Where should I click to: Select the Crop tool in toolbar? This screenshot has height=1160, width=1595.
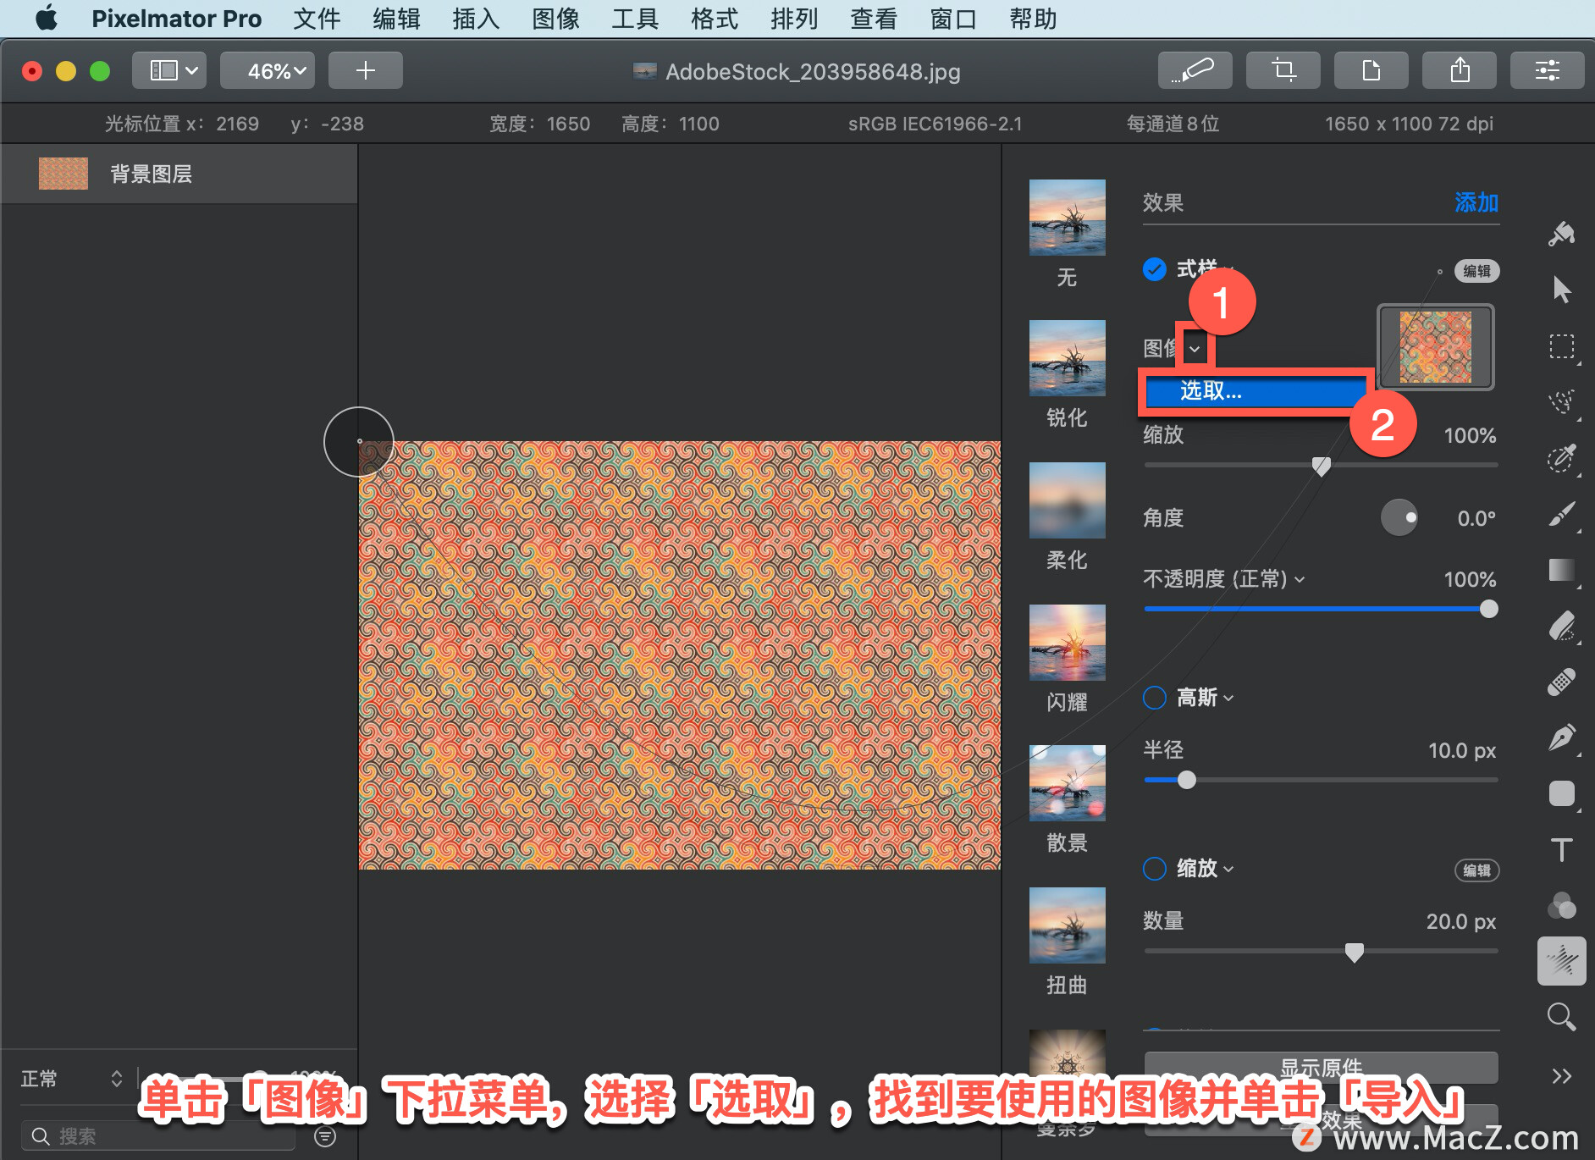(x=1283, y=70)
